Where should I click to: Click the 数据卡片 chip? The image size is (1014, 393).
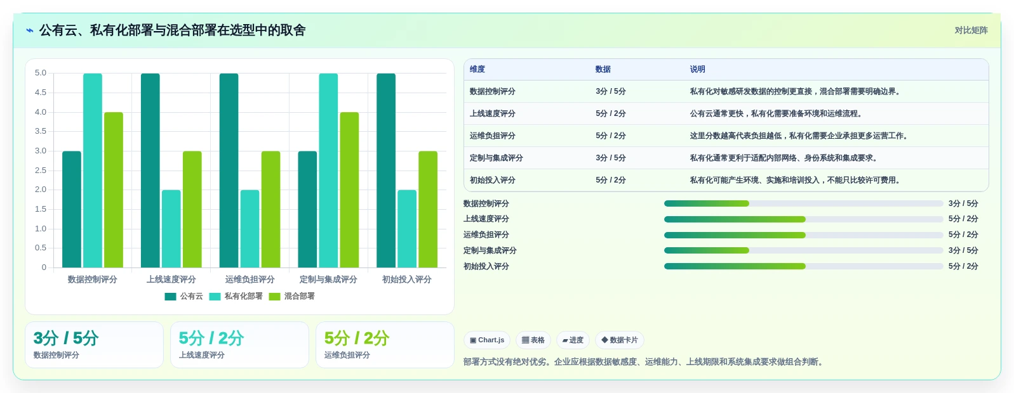620,340
